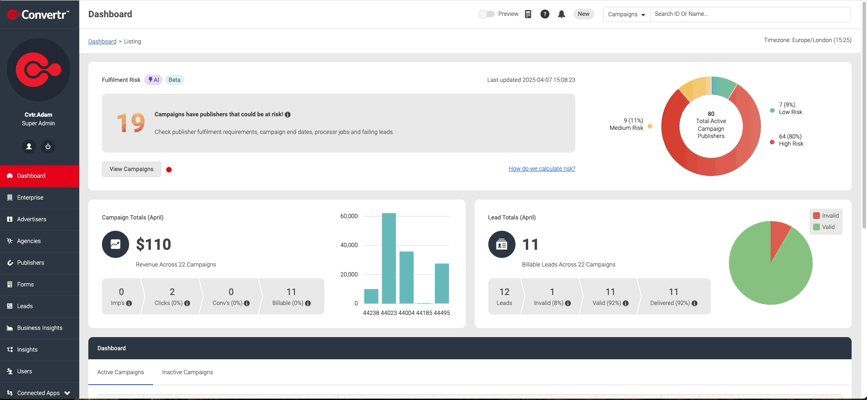Click the info icon next to Valid (92%)

pos(626,303)
